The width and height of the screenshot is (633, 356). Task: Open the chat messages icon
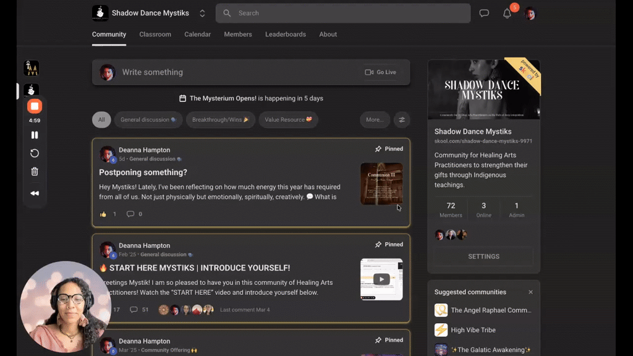point(484,14)
